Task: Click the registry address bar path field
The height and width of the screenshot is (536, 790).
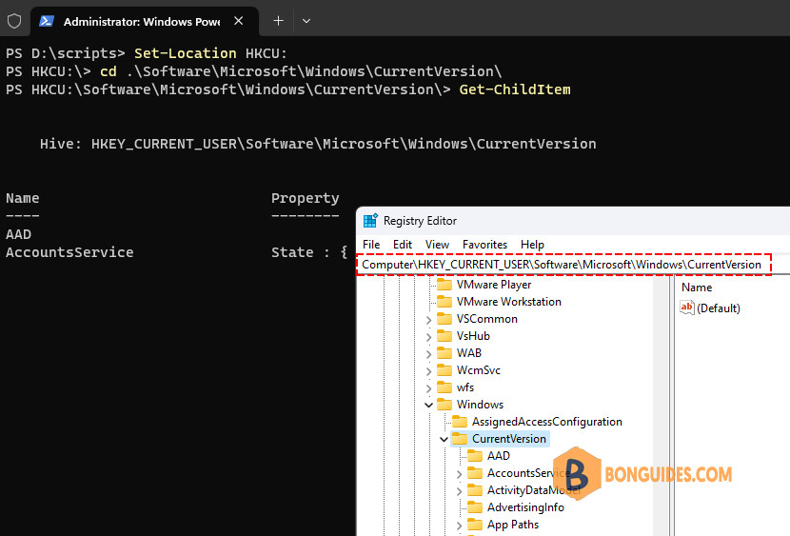Action: 563,265
